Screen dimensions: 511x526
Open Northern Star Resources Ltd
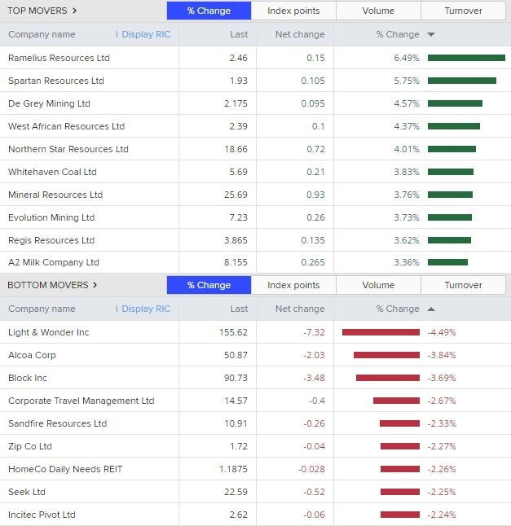pos(68,149)
